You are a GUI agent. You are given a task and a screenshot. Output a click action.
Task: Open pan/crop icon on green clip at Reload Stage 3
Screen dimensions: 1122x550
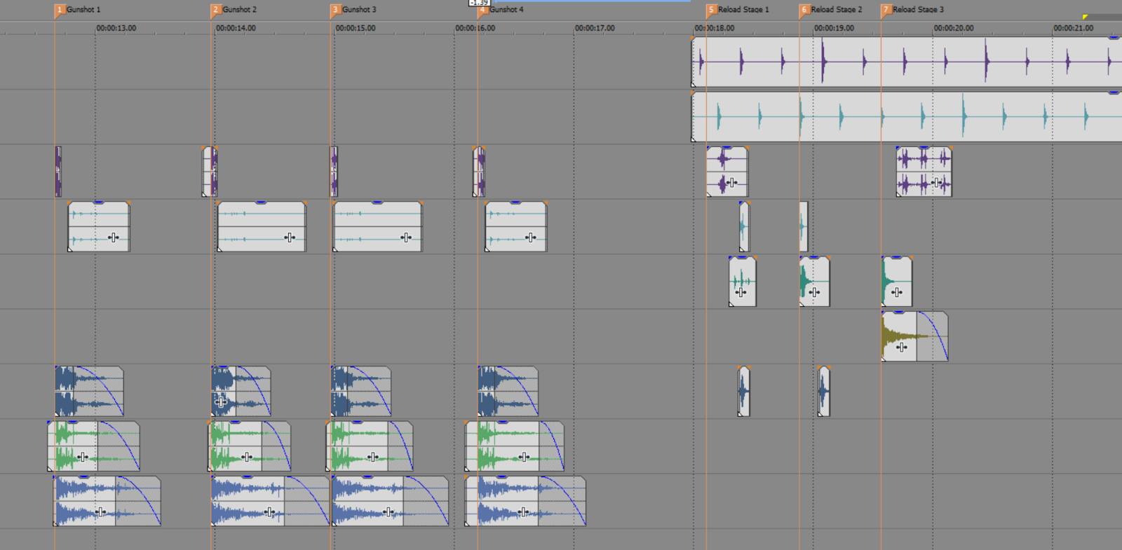[x=897, y=292]
